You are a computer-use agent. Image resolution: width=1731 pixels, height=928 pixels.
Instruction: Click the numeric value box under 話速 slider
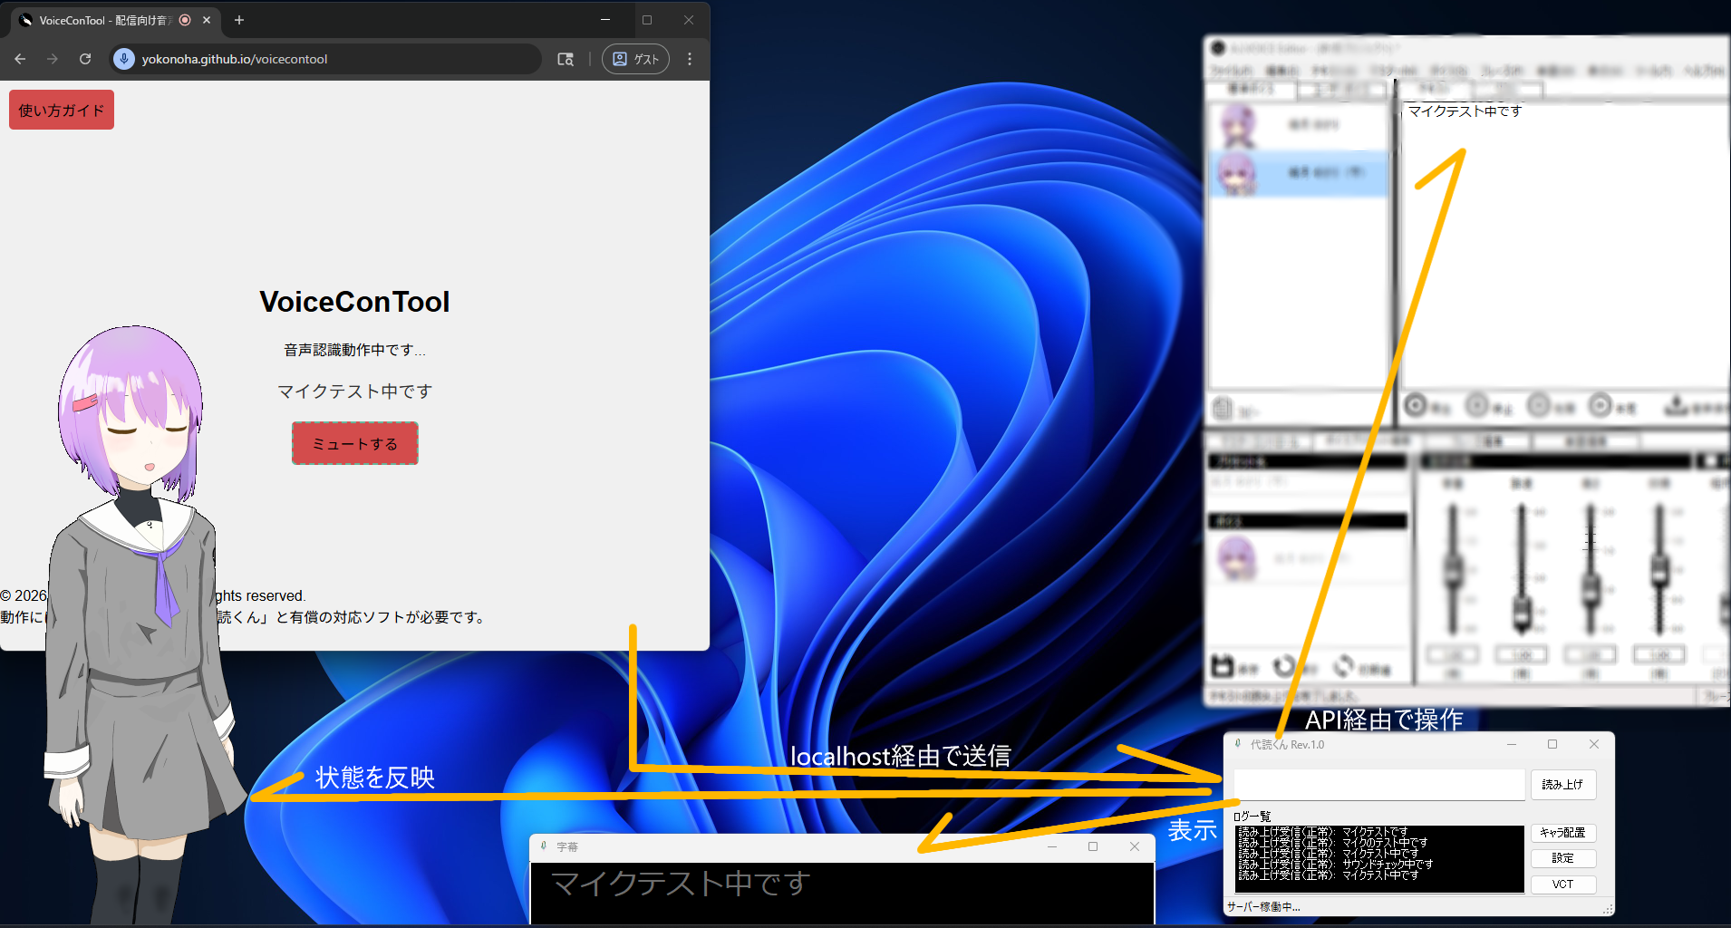point(1522,654)
